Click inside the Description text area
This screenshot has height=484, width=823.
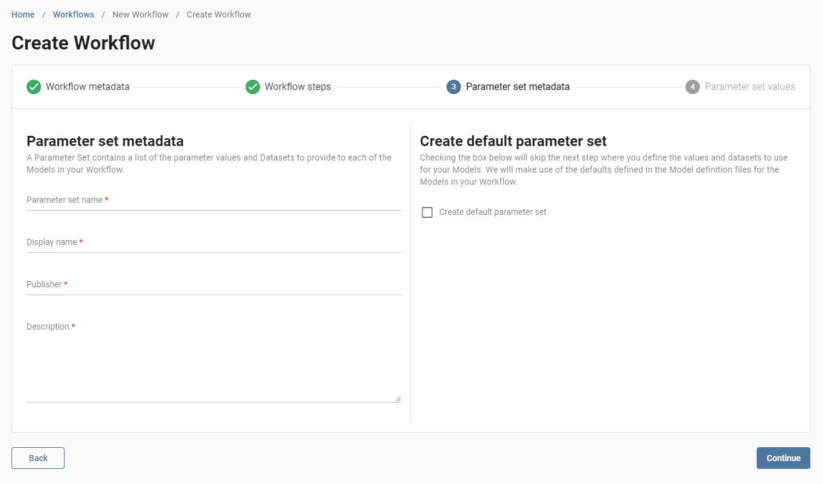tap(214, 362)
